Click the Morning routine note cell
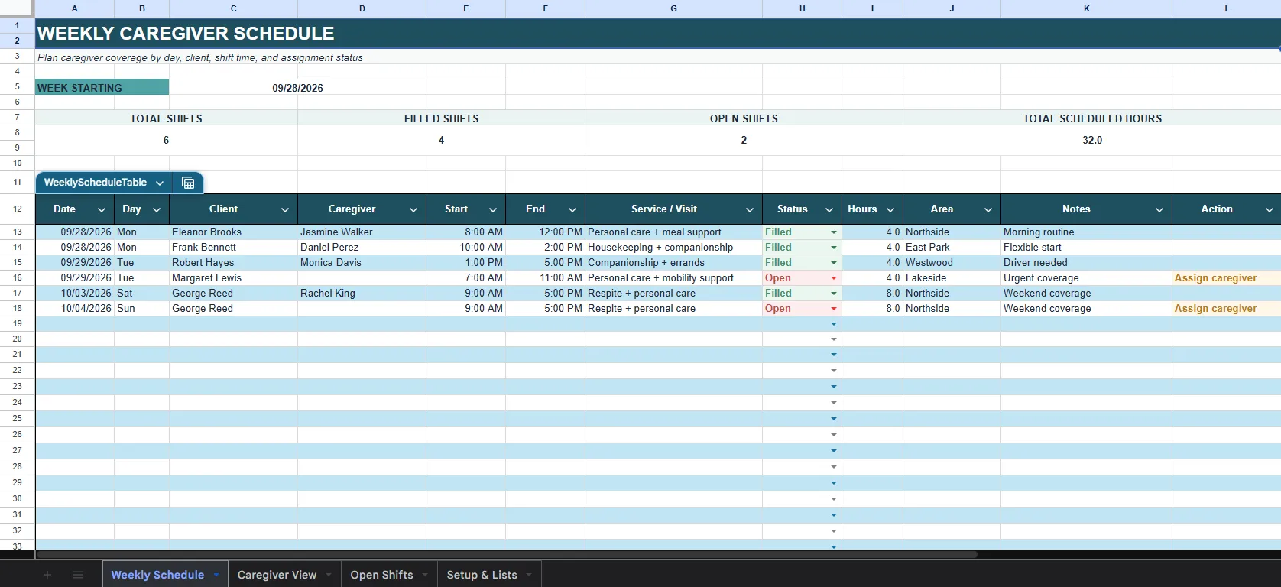 tap(1086, 232)
